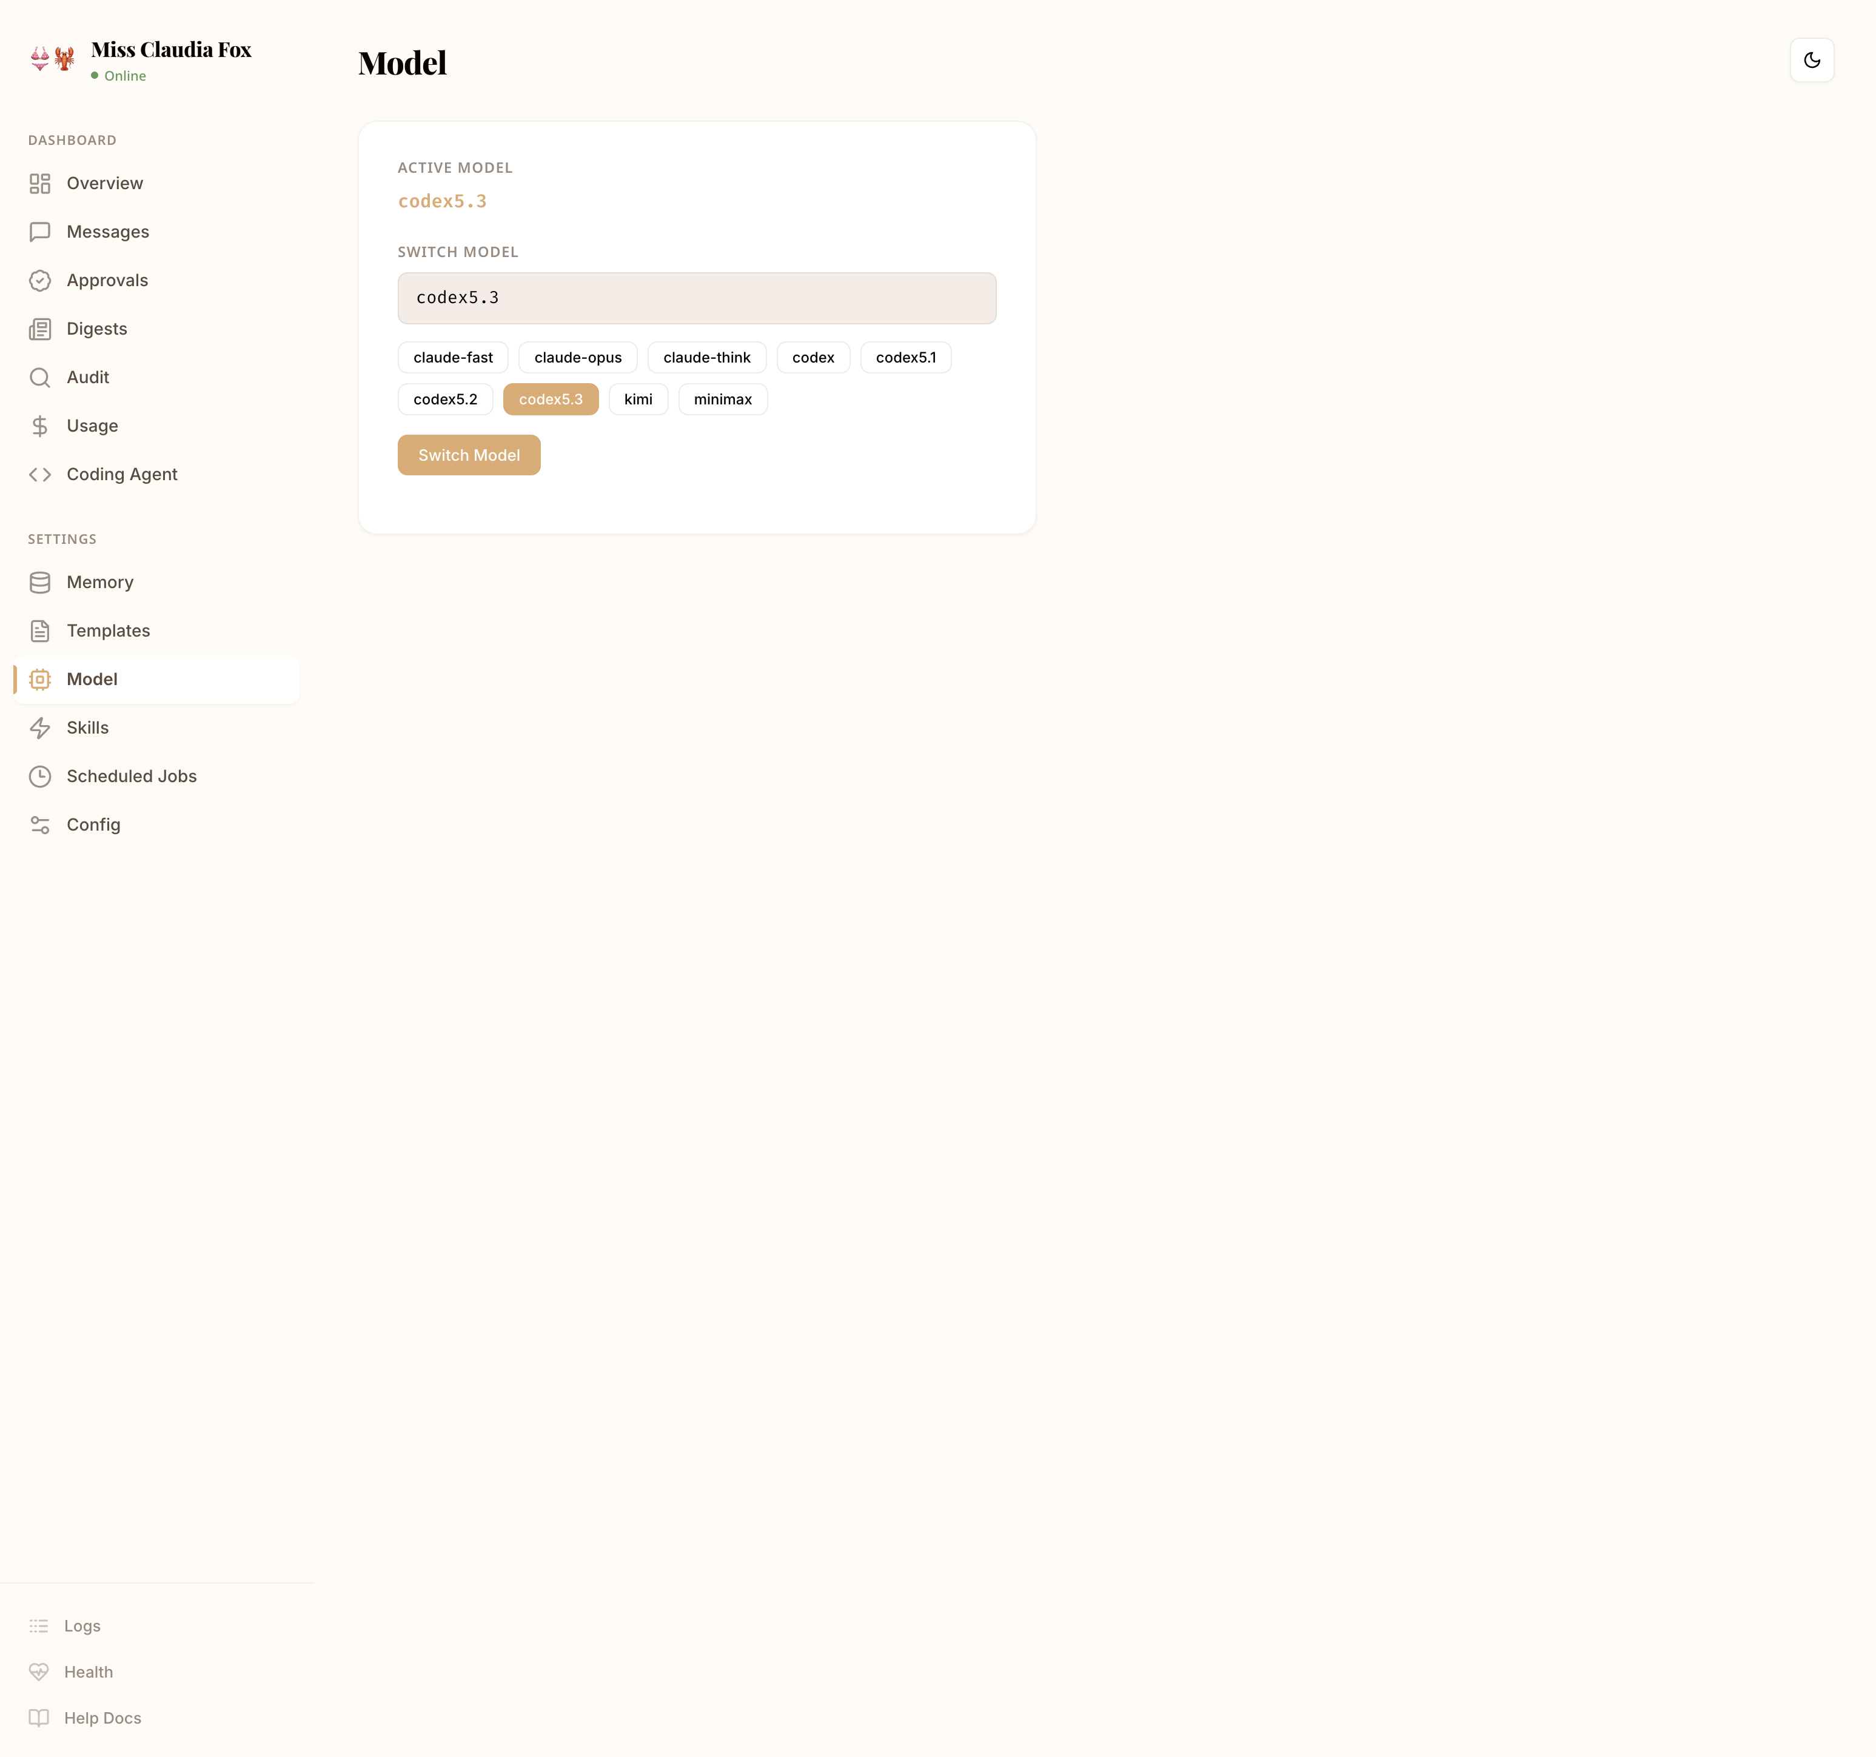Image resolution: width=1876 pixels, height=1757 pixels.
Task: Select the kimi model chip
Action: point(638,398)
